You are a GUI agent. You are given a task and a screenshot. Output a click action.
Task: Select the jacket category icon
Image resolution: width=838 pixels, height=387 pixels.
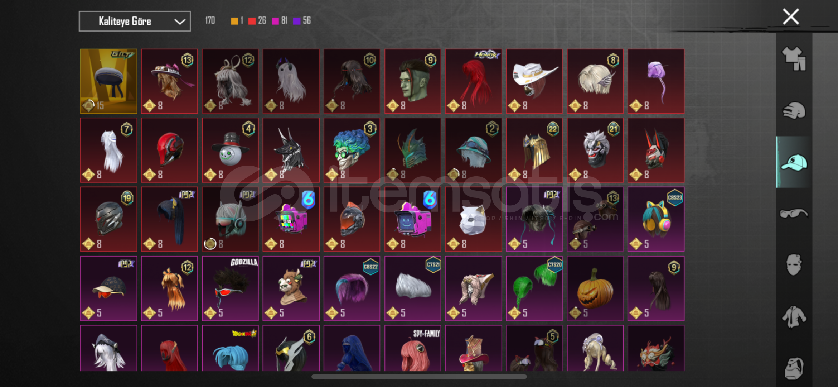click(794, 317)
